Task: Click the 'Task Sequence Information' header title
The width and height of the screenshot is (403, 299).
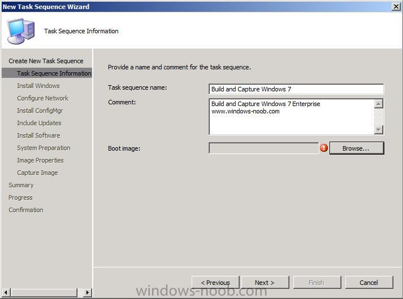Action: (x=81, y=31)
